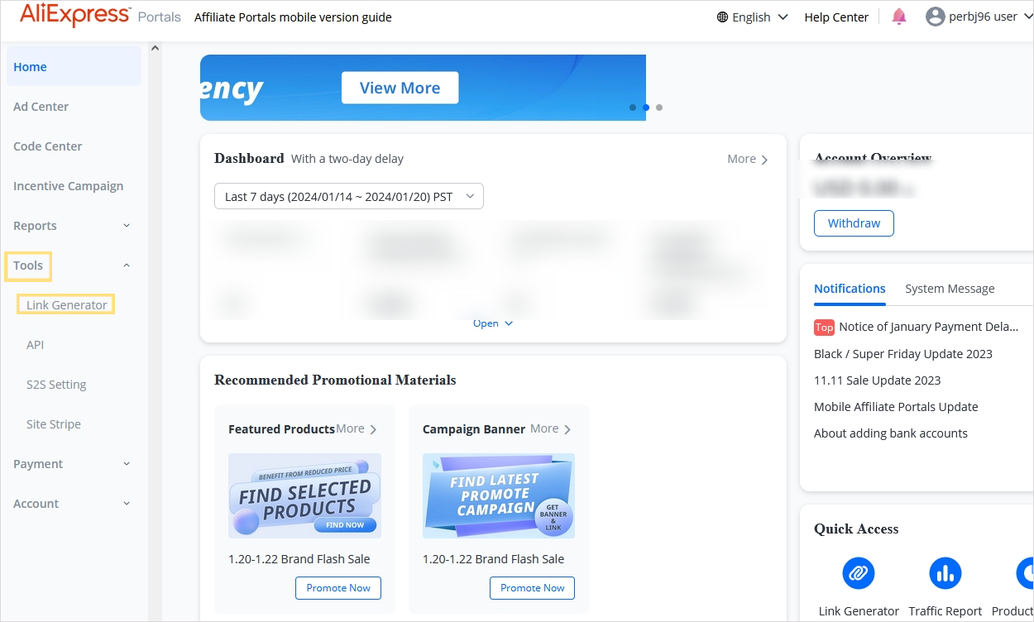Open Link Generator under Tools

click(x=66, y=305)
